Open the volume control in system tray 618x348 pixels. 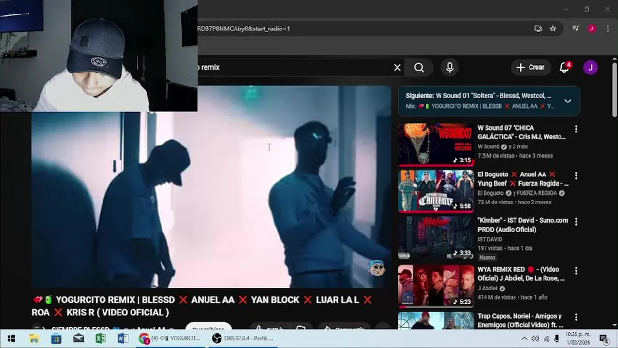pos(535,338)
